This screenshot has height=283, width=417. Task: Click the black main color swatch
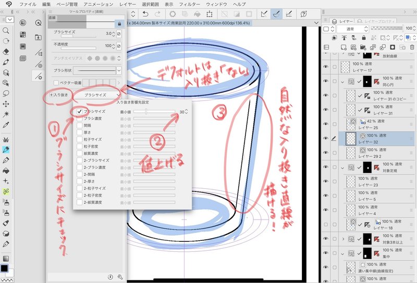click(x=4, y=268)
